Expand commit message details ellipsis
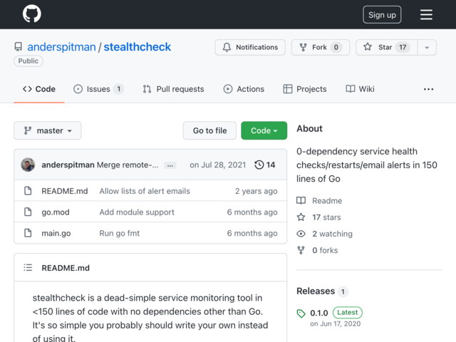 pyautogui.click(x=170, y=165)
